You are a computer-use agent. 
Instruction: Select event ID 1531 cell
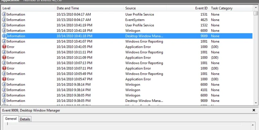point(204,14)
